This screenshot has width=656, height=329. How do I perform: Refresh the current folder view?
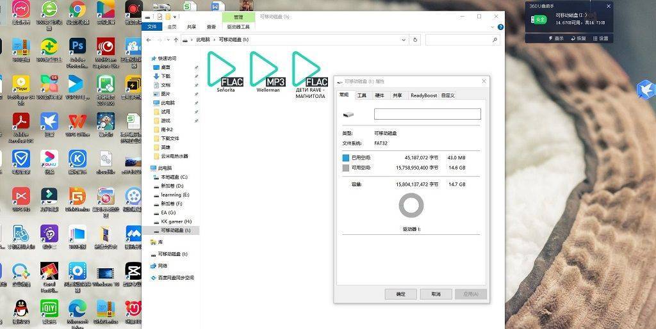point(415,40)
